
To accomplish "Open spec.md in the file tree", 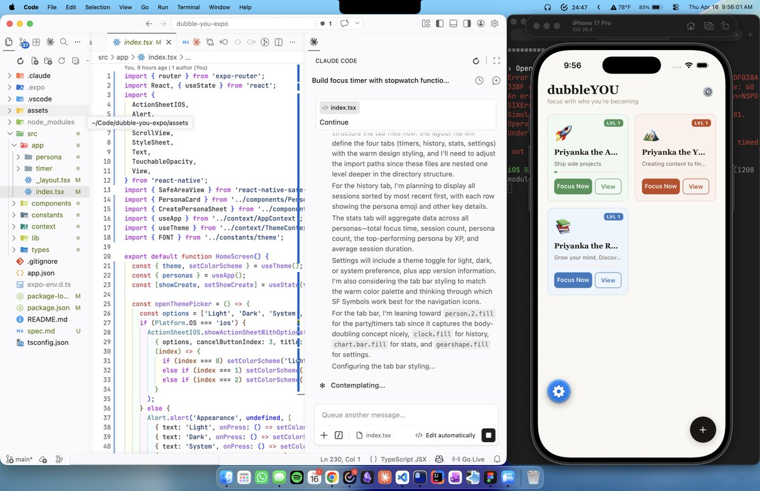I will [44, 331].
